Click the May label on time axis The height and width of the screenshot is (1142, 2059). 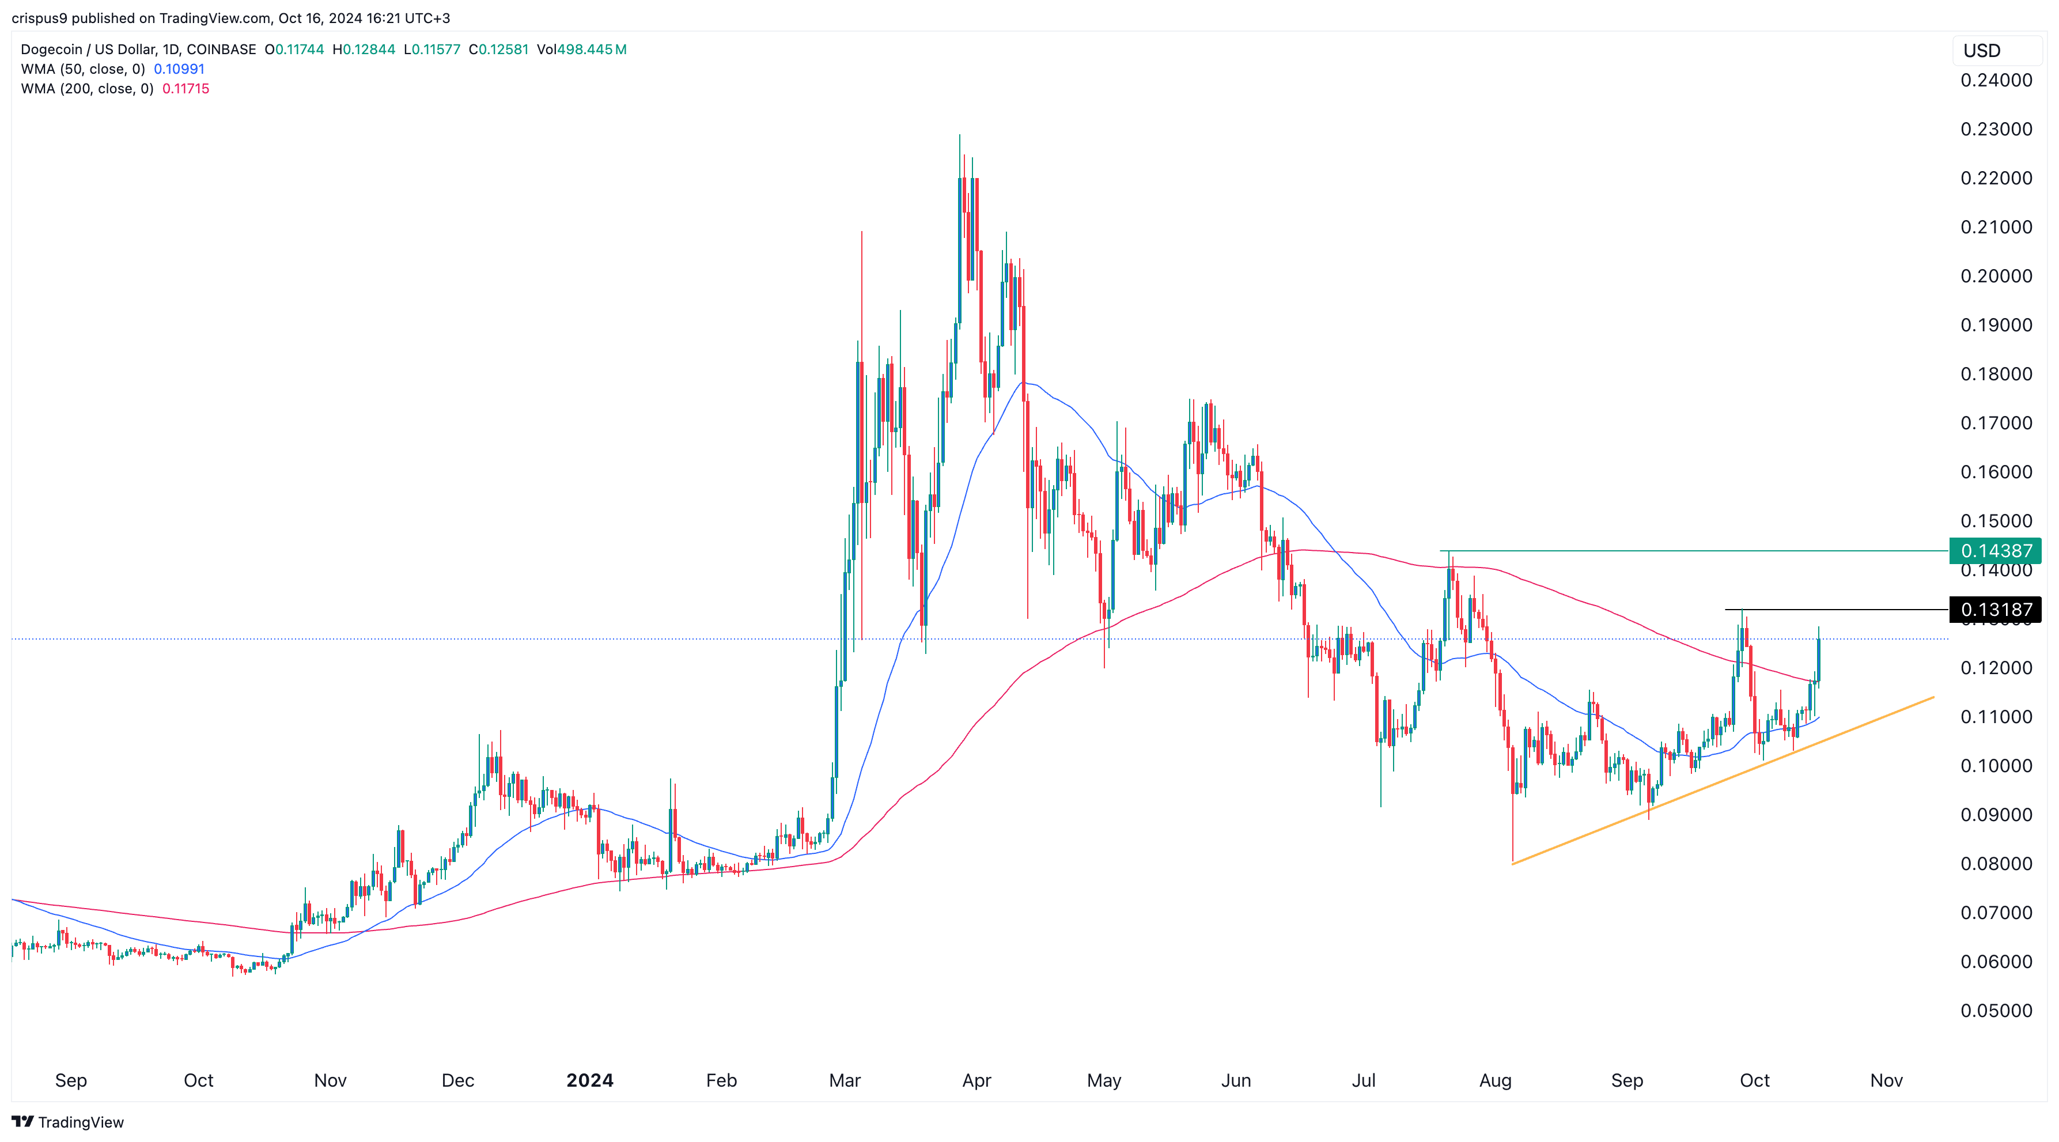(x=1104, y=1080)
